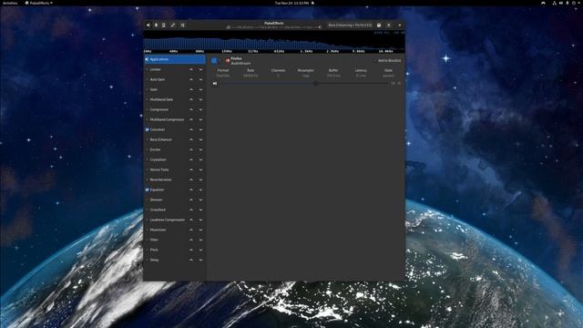Open the Loudness Compensator plugin page
Image resolution: width=583 pixels, height=328 pixels.
[x=168, y=220]
